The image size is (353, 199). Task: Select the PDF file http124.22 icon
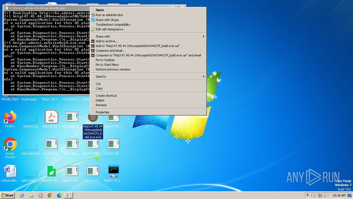[x=52, y=119]
